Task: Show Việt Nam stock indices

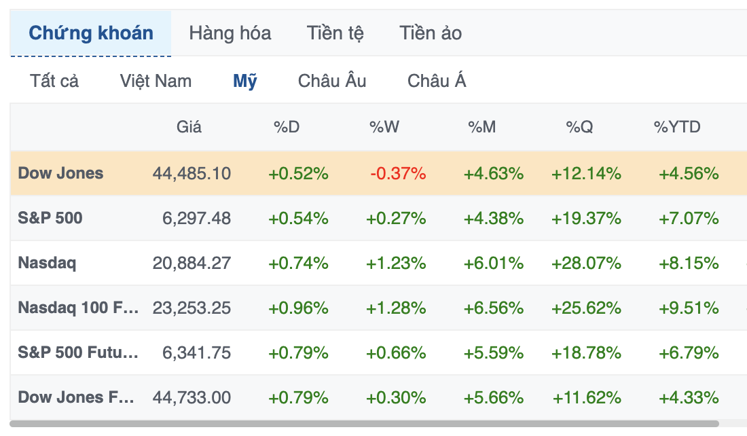Action: point(156,81)
